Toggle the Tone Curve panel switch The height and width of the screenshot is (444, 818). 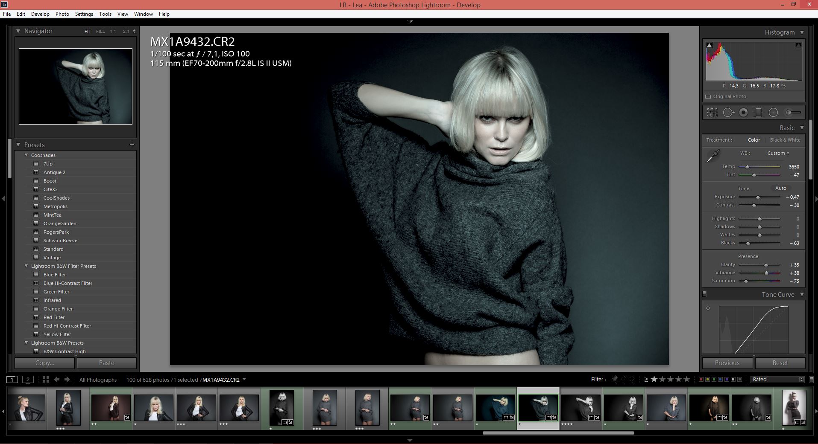coord(704,294)
